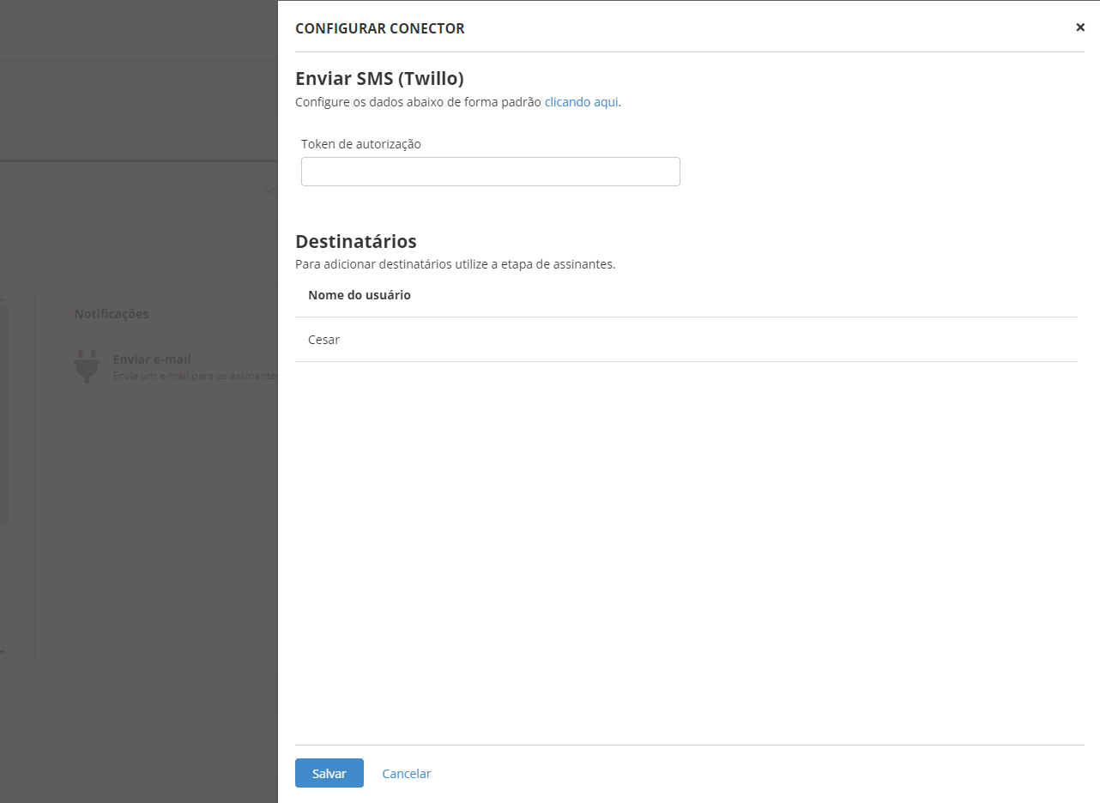Open the "clicando aqui" default settings link

(x=581, y=102)
